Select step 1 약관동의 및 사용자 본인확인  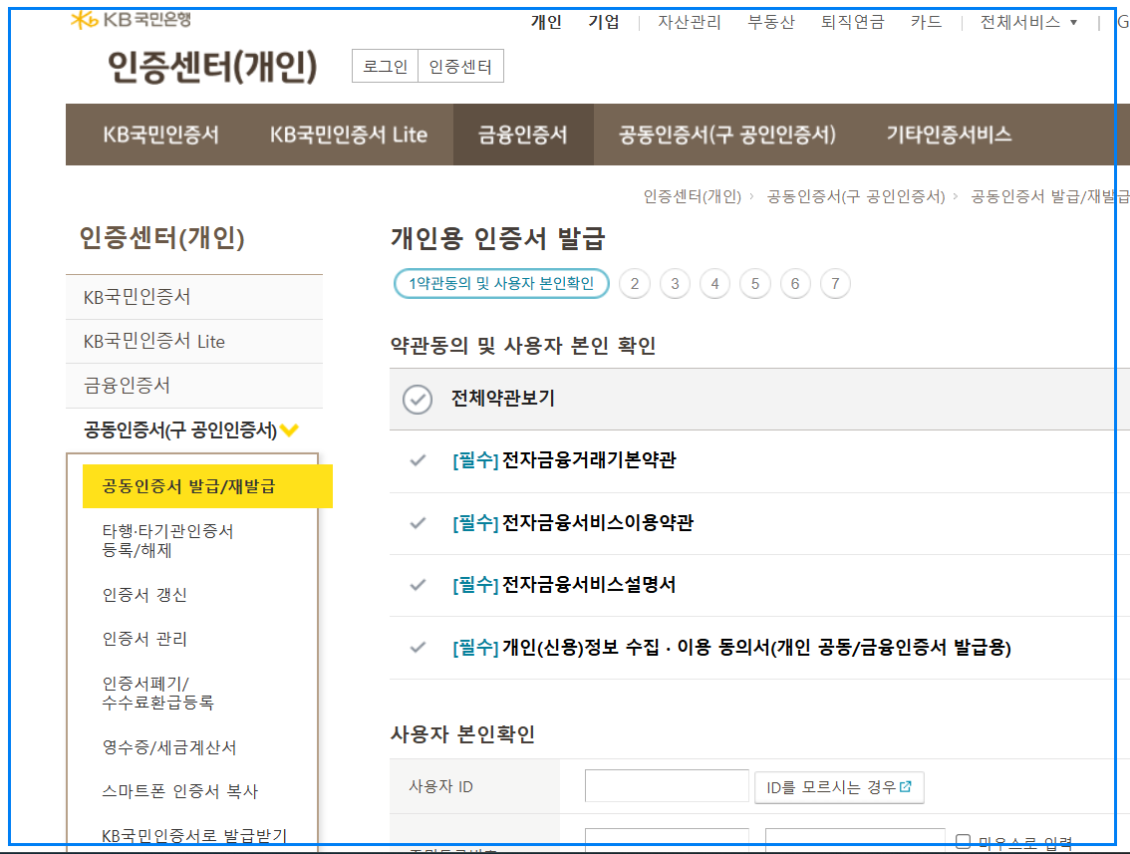tap(501, 283)
